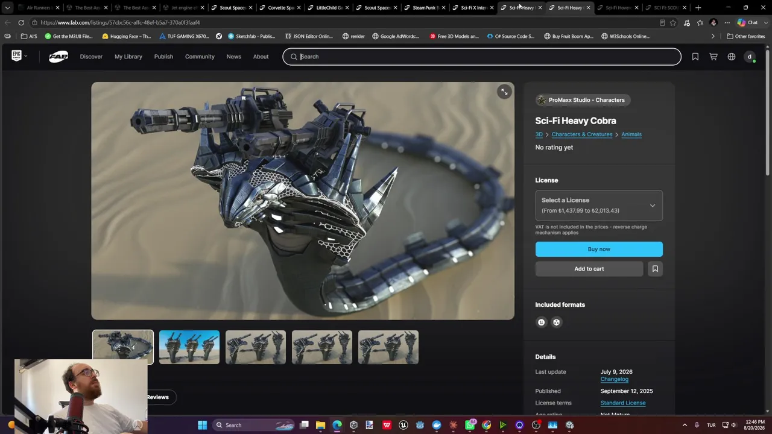This screenshot has height=434, width=772.
Task: Select the fifth gallery thumbnail
Action: 388,347
